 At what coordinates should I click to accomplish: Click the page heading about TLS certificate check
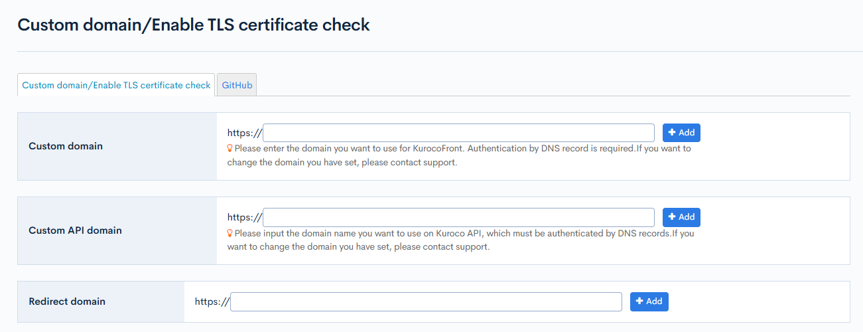[194, 25]
